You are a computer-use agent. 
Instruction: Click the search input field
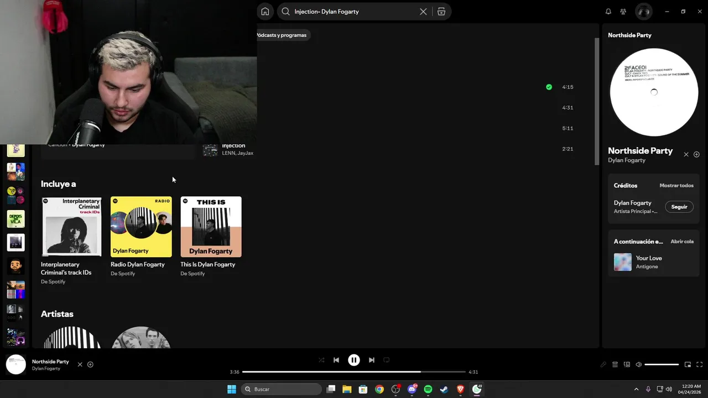(354, 12)
